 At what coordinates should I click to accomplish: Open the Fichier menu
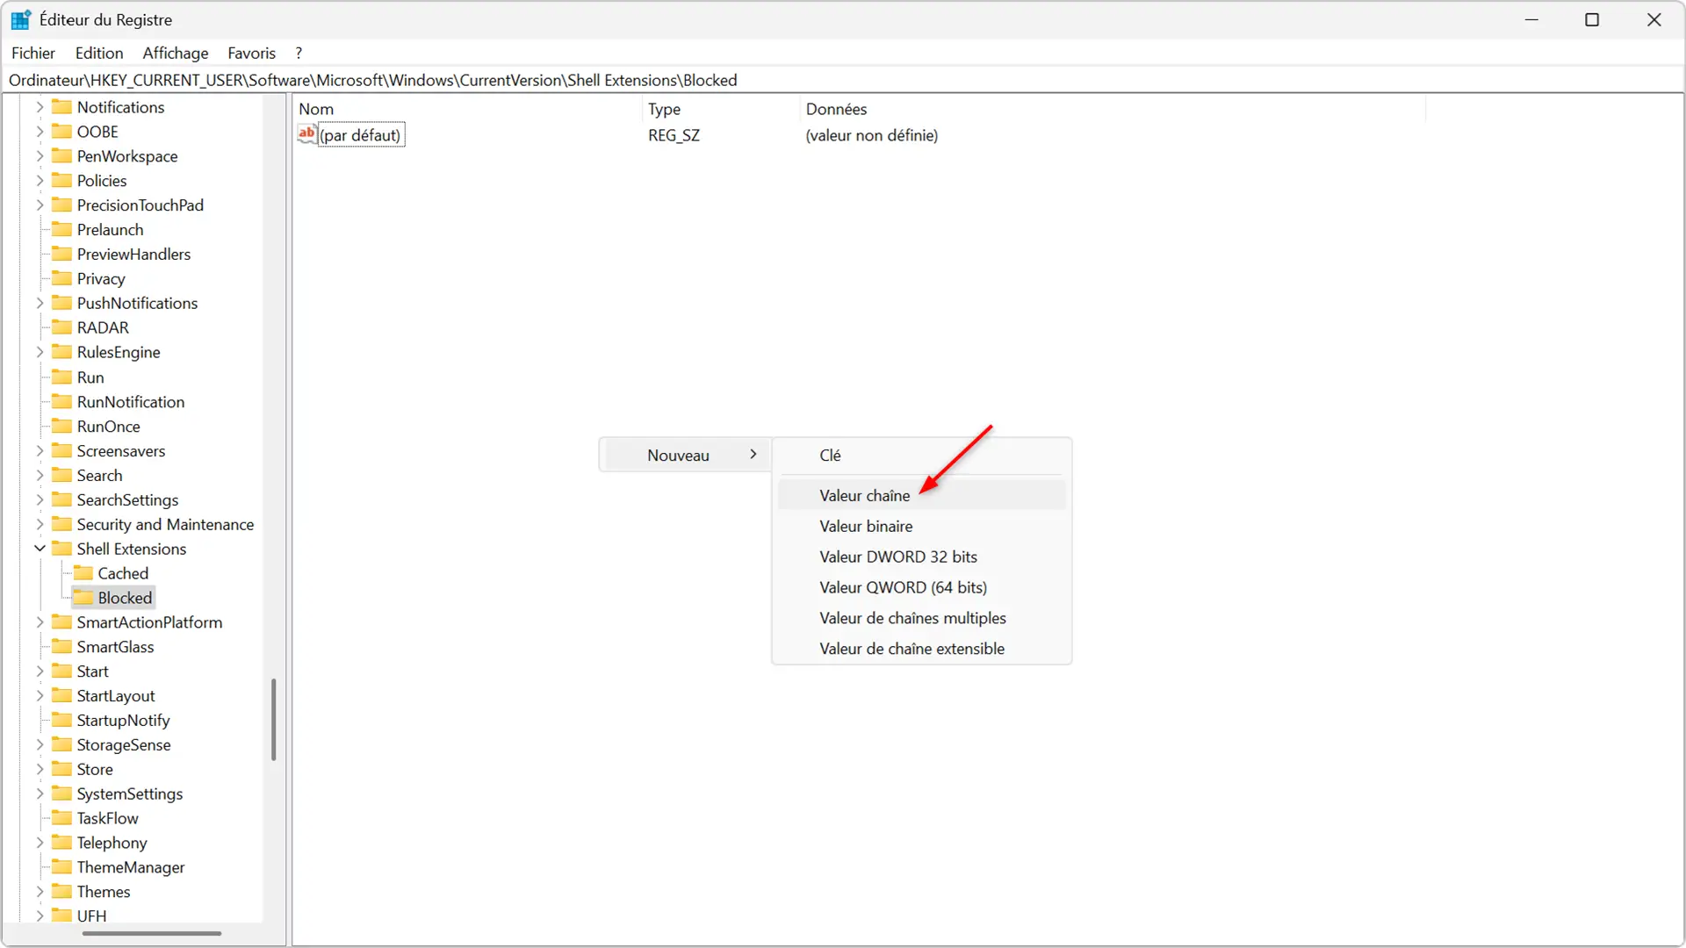tap(33, 54)
